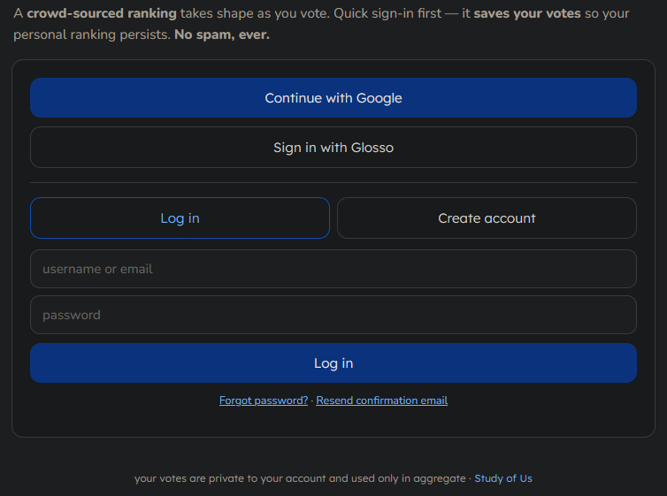667x496 pixels.
Task: Click the Continue with Google button
Action: (333, 98)
